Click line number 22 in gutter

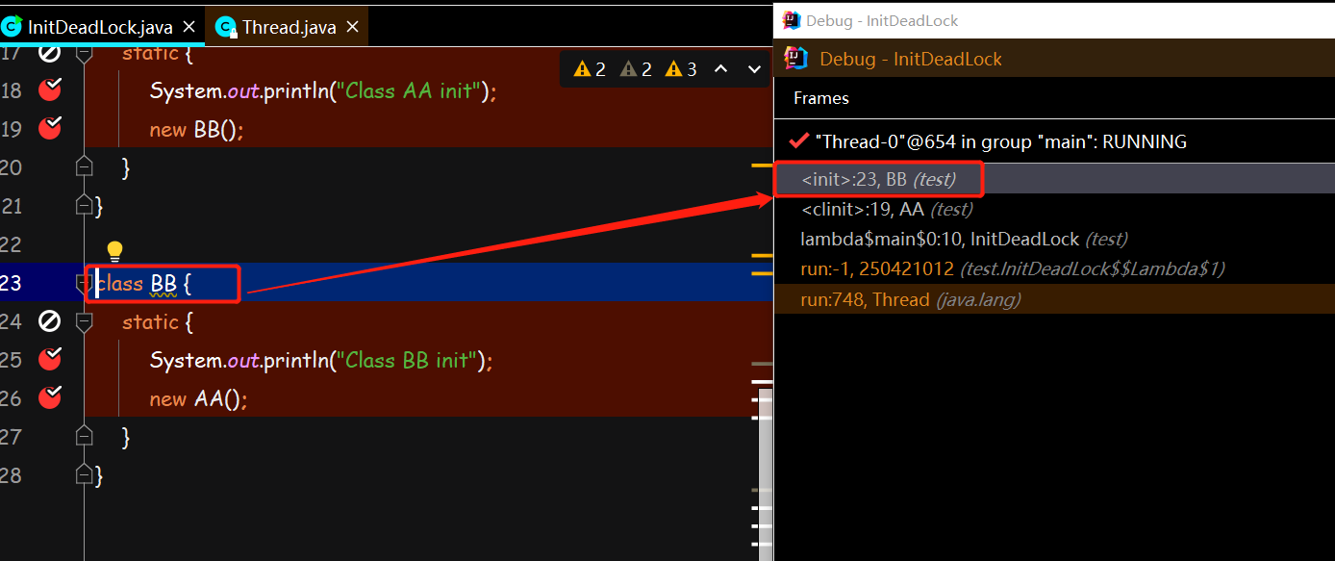tap(11, 244)
